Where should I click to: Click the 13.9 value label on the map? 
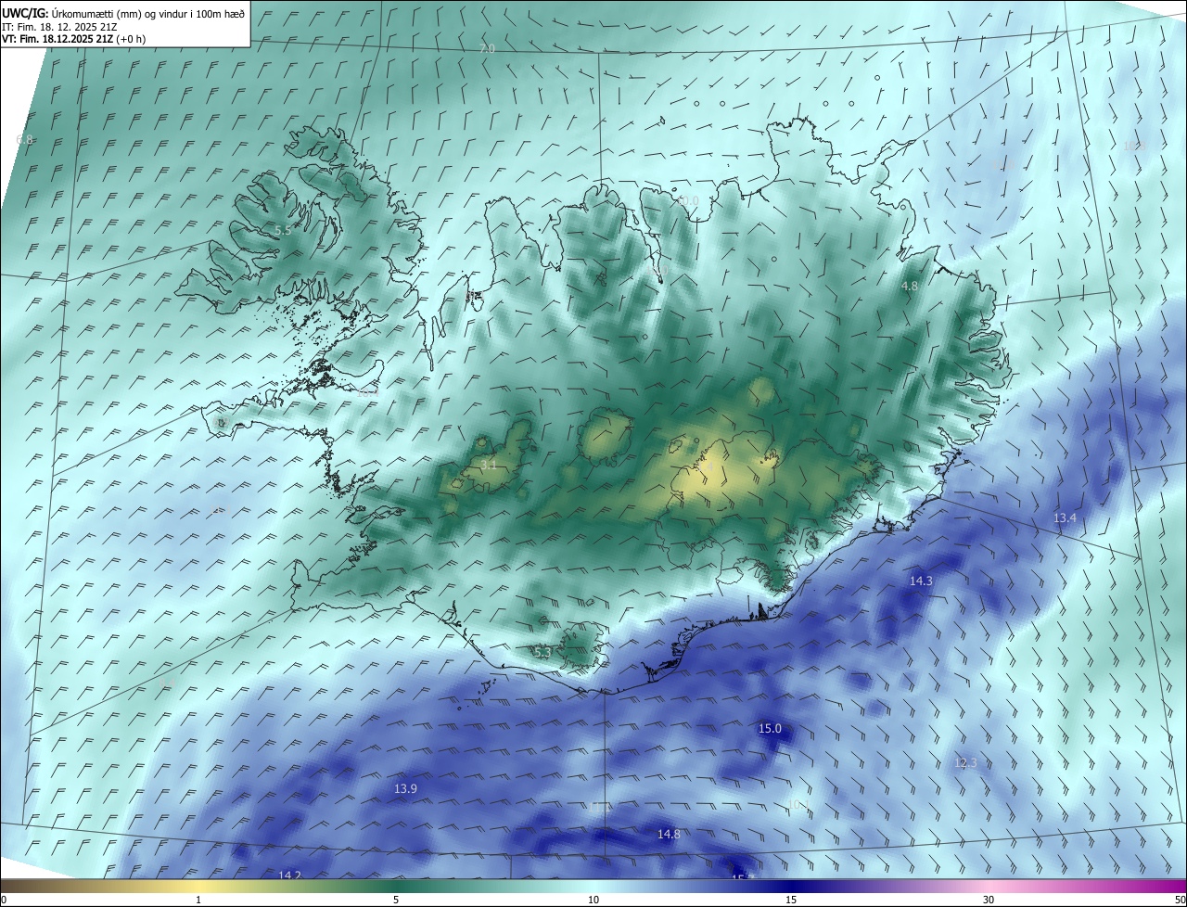pos(405,788)
